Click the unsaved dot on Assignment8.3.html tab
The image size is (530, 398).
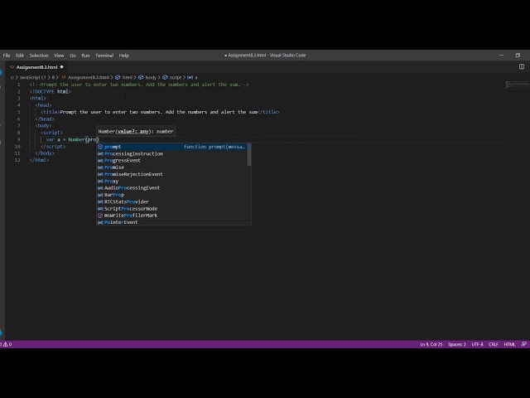coord(61,67)
